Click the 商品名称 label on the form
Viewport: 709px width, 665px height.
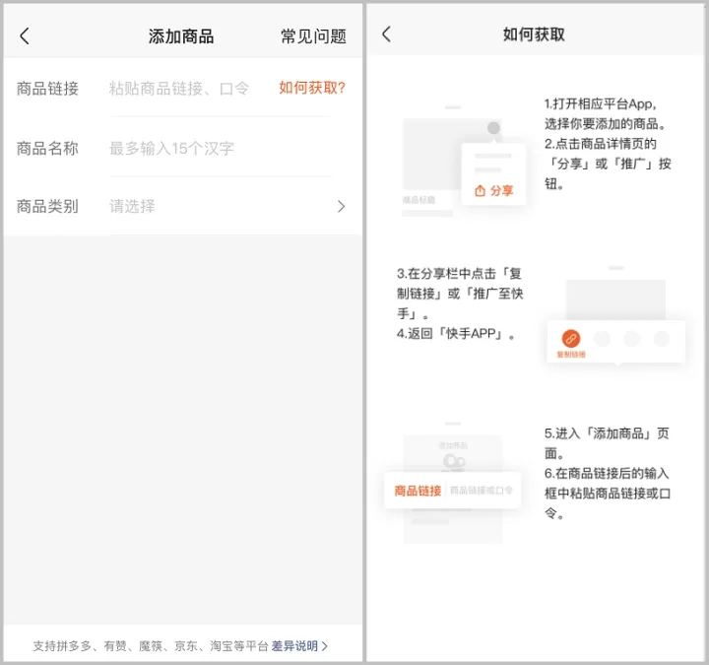[x=47, y=148]
